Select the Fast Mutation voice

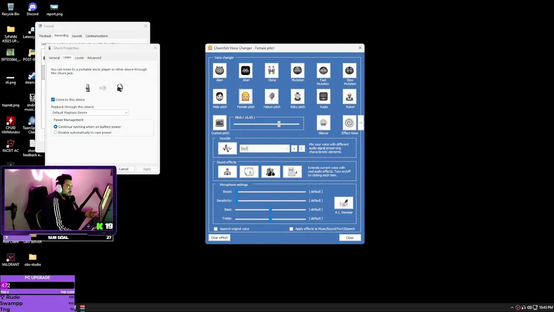[x=323, y=71]
